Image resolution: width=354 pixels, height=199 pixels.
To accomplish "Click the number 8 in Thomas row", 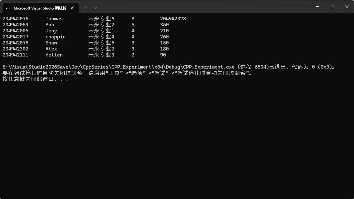I will pos(133,19).
